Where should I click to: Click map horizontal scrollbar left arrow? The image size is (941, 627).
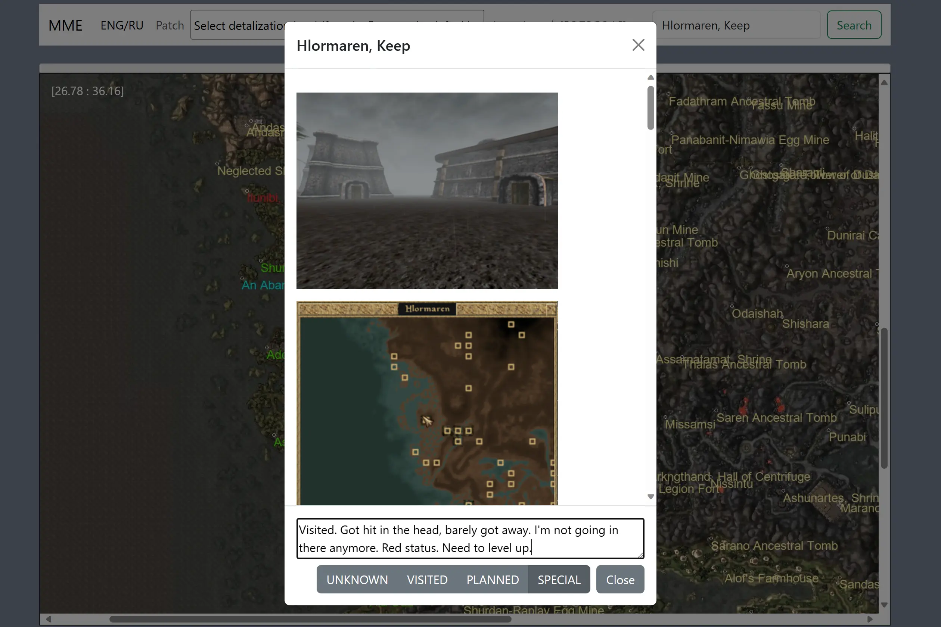click(x=49, y=619)
